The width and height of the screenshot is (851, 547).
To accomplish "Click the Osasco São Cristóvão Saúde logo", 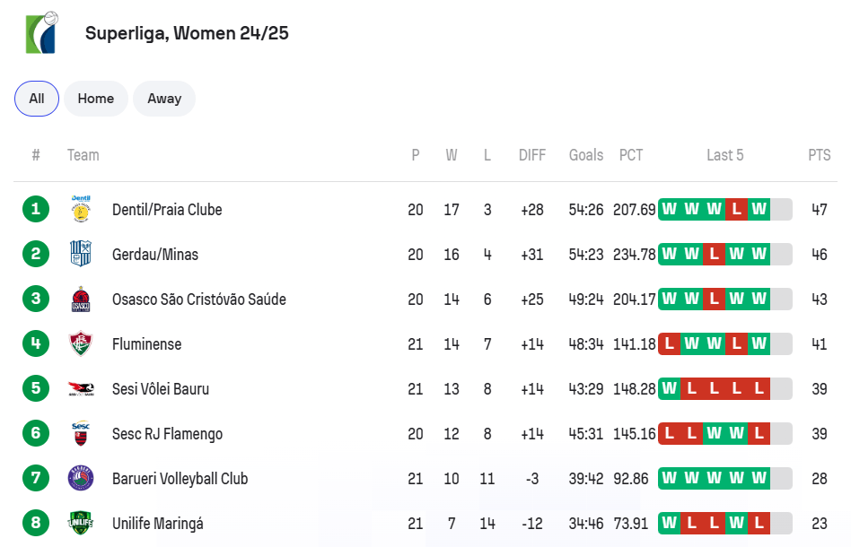I will coord(81,300).
